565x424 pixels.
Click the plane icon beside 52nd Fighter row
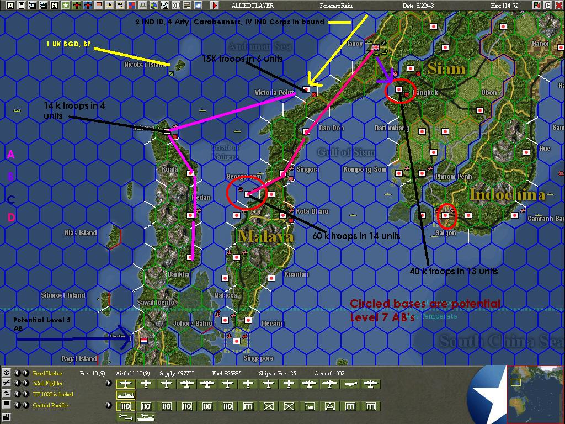(x=6, y=383)
